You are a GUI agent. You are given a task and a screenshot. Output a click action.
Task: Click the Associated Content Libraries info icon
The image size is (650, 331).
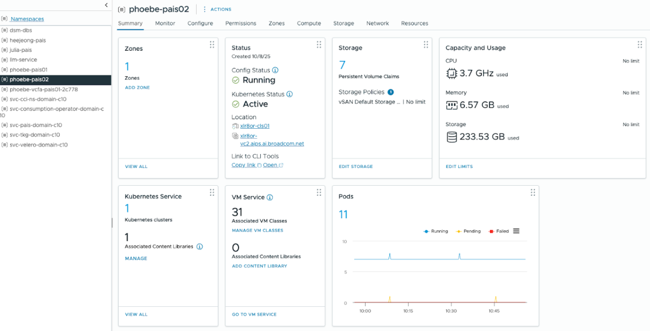click(x=199, y=246)
